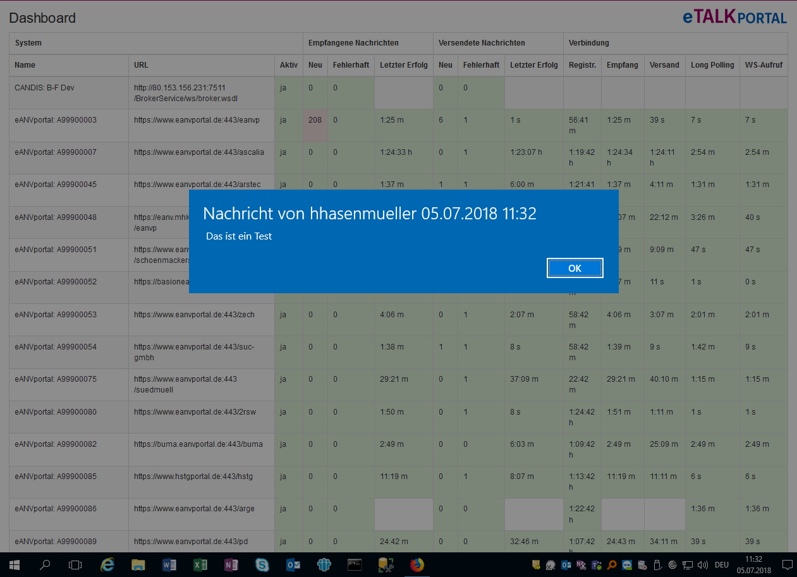Open OneNote from the taskbar

(231, 565)
